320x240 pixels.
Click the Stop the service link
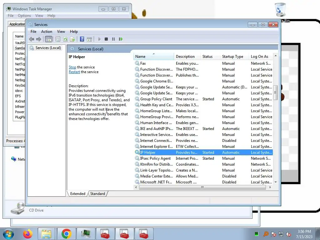coord(72,67)
